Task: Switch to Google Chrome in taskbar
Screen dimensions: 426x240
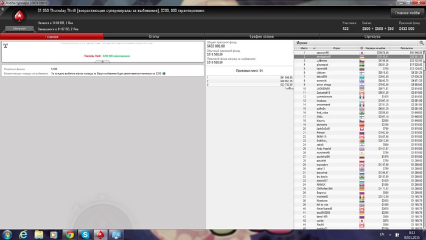Action: click(69, 235)
